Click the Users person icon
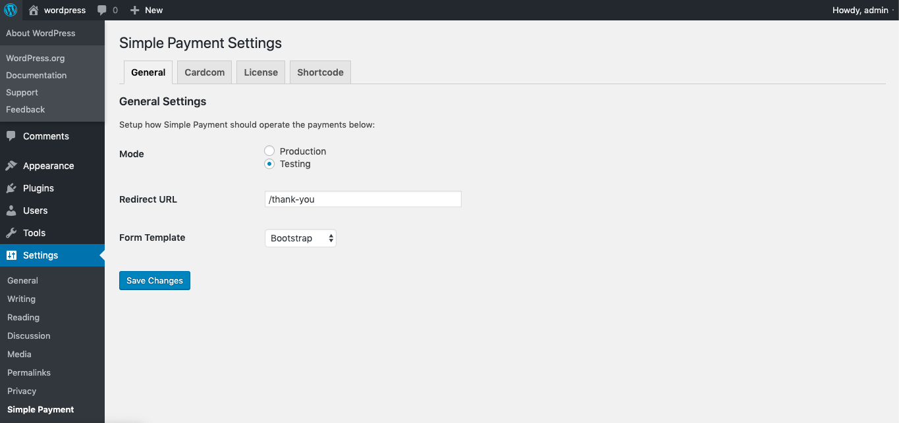The width and height of the screenshot is (899, 423). point(11,211)
